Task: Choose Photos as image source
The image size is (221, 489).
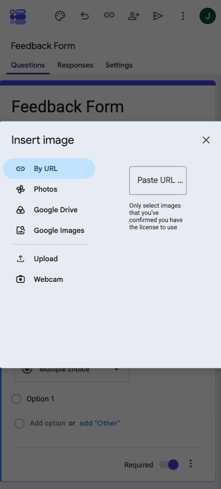Action: 49,189
